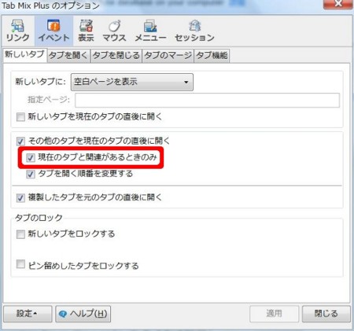Open the 表示 (Display) category icon
354x331 pixels.
coord(86,31)
